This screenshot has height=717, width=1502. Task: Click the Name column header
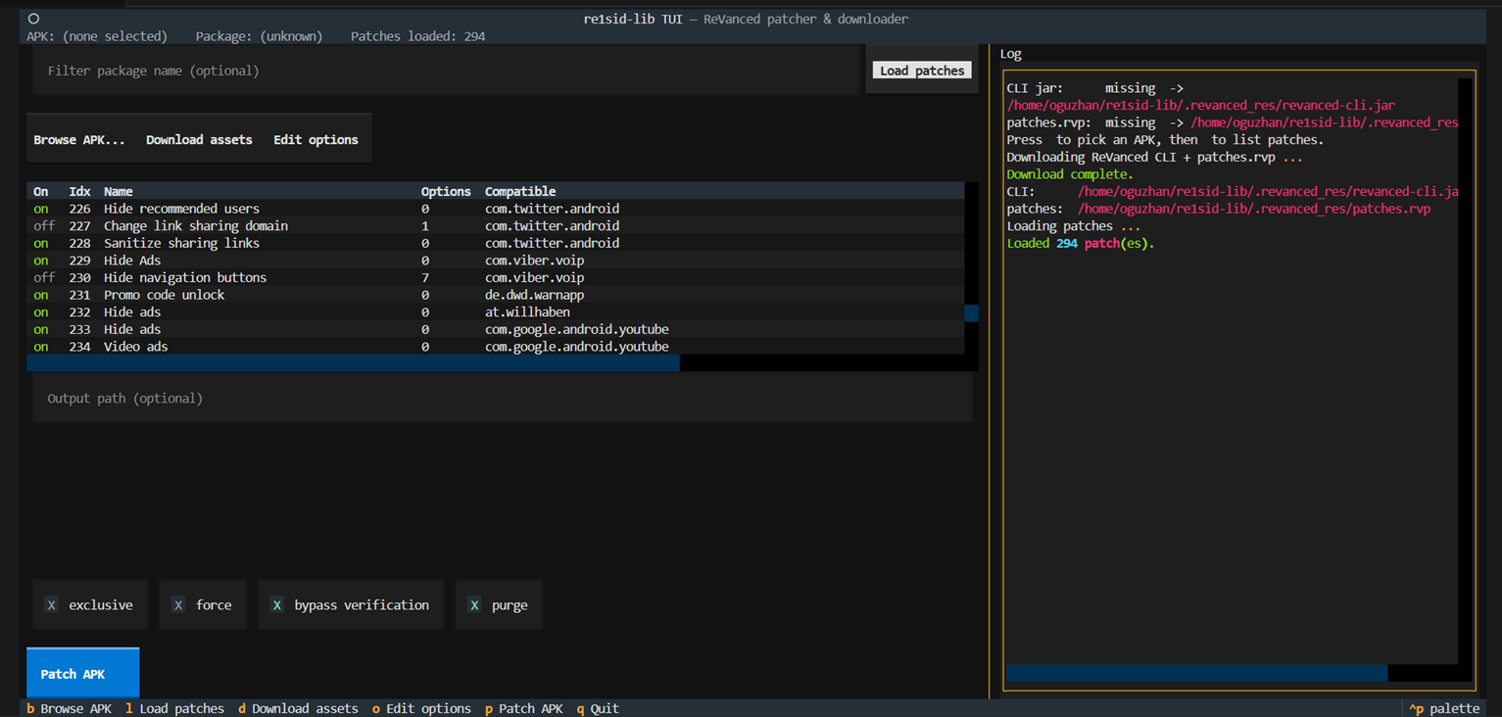click(x=119, y=192)
